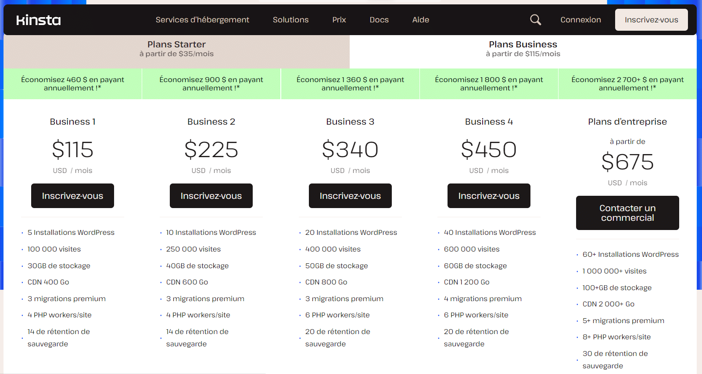Click Contacter un commercial button
Viewport: 702px width, 374px height.
point(627,213)
